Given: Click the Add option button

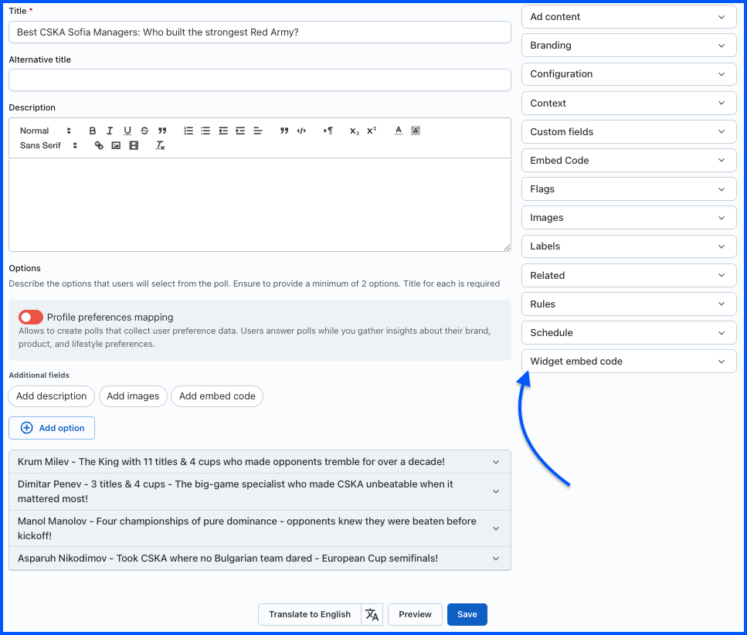Looking at the screenshot, I should [x=52, y=428].
